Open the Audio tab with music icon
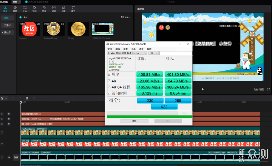The image size is (272, 166). click(x=15, y=9)
